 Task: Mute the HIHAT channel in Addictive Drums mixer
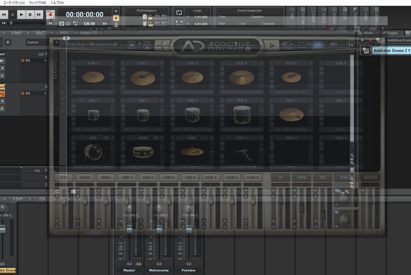99,190
